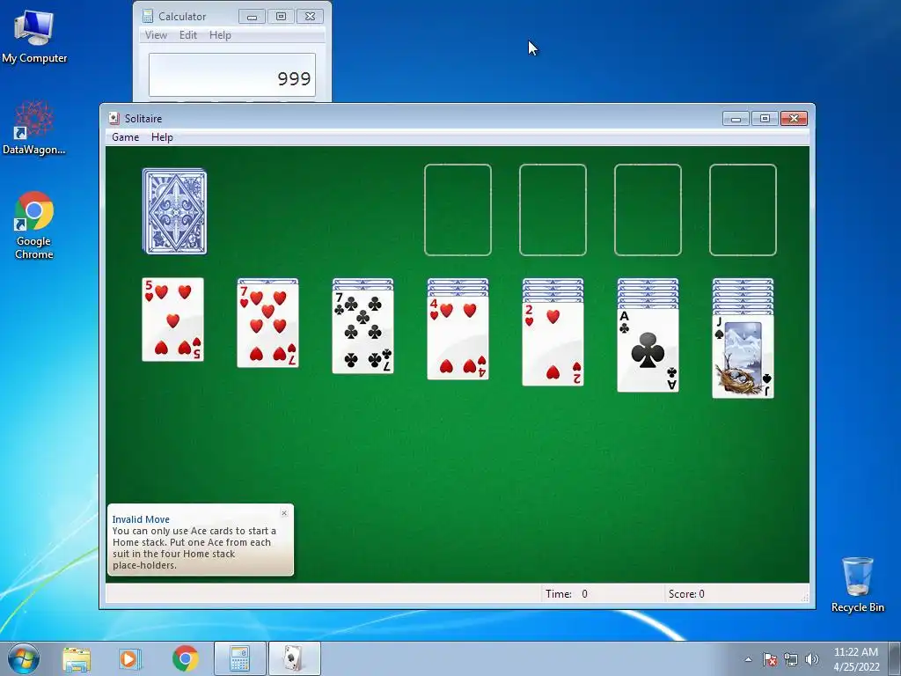Launch Chrome from the taskbar
The height and width of the screenshot is (676, 901).
(x=185, y=658)
